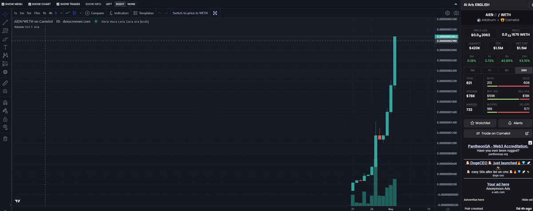Toggle stay in drawing mode

click(x=5, y=111)
